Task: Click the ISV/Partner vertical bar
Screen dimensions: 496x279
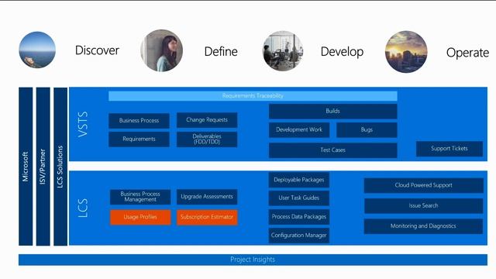Action: (43, 167)
